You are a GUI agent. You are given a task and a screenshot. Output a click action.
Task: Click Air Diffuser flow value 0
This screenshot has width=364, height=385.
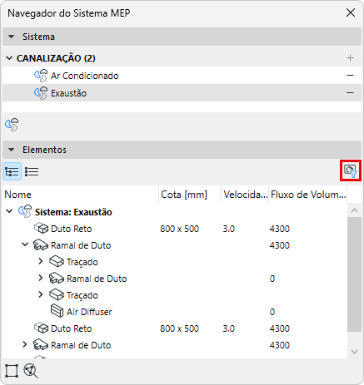(x=272, y=312)
